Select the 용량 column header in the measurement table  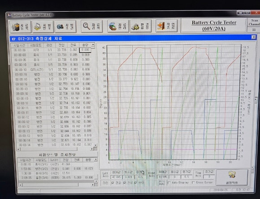coord(85,45)
